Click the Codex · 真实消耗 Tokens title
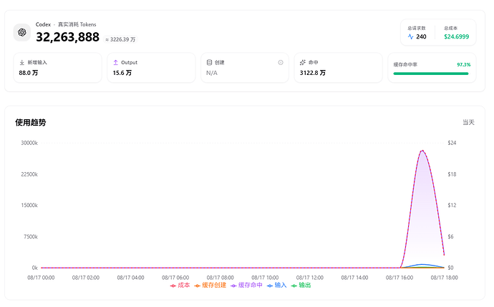This screenshot has width=494, height=307. coord(66,24)
